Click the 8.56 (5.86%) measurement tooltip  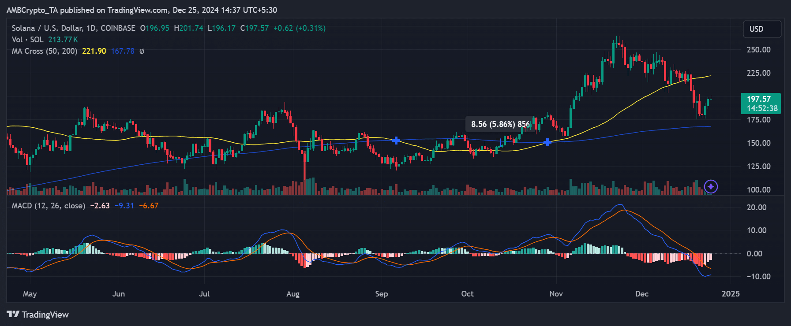point(500,124)
